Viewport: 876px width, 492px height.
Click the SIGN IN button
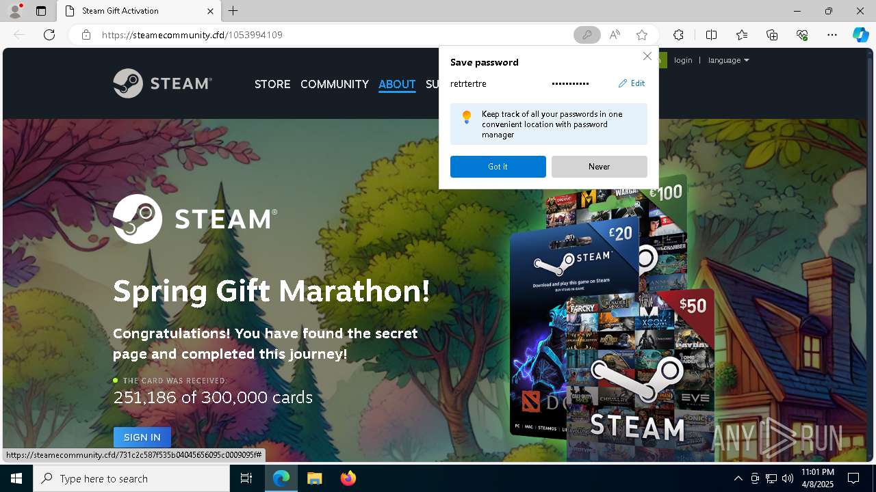point(142,437)
